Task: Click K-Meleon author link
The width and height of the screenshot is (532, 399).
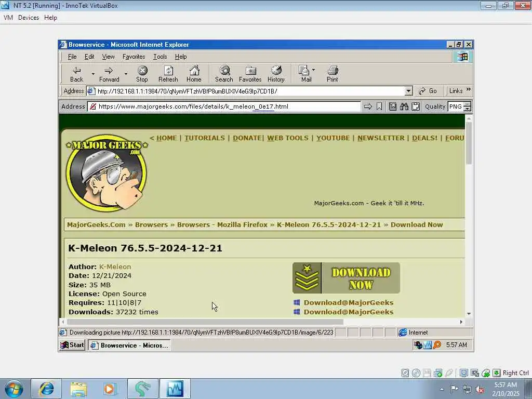Action: (x=115, y=267)
